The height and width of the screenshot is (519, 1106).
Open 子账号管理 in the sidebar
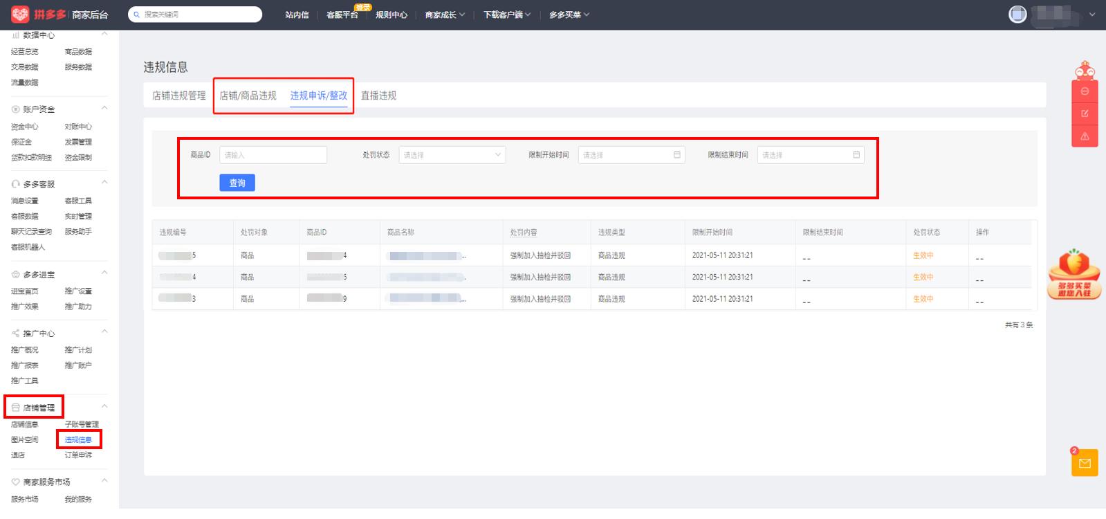pos(82,424)
